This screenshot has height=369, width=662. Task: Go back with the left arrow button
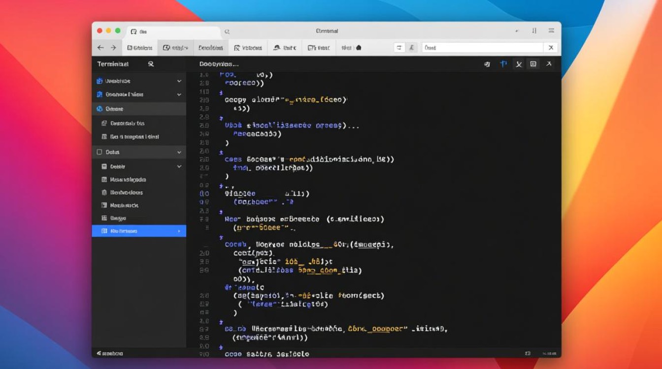[100, 48]
